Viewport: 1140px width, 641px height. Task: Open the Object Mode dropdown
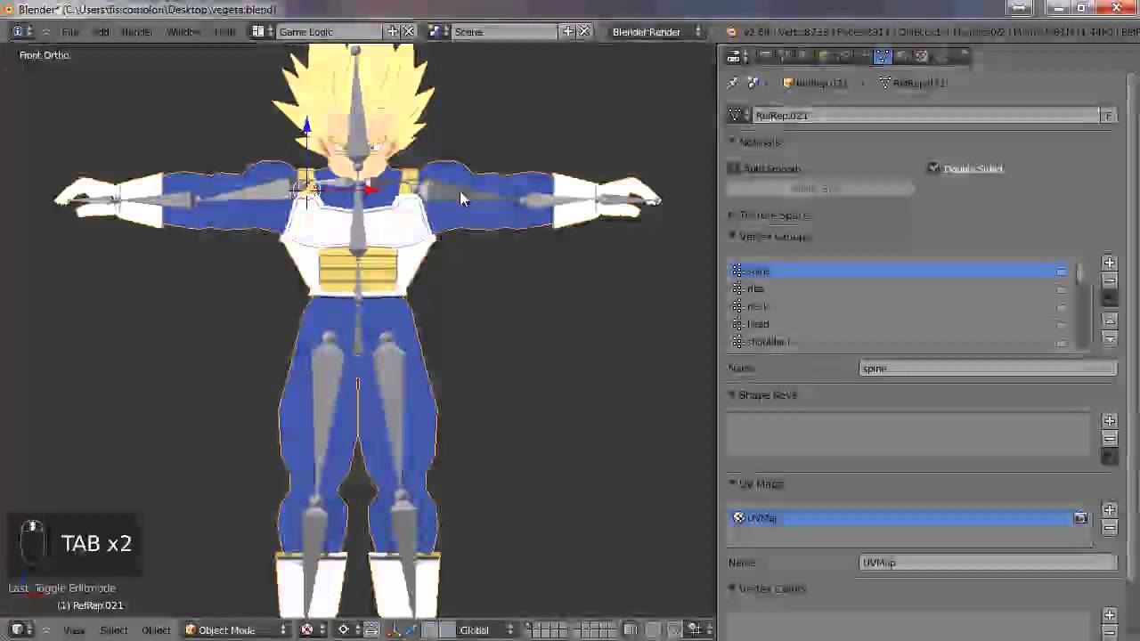pyautogui.click(x=236, y=630)
